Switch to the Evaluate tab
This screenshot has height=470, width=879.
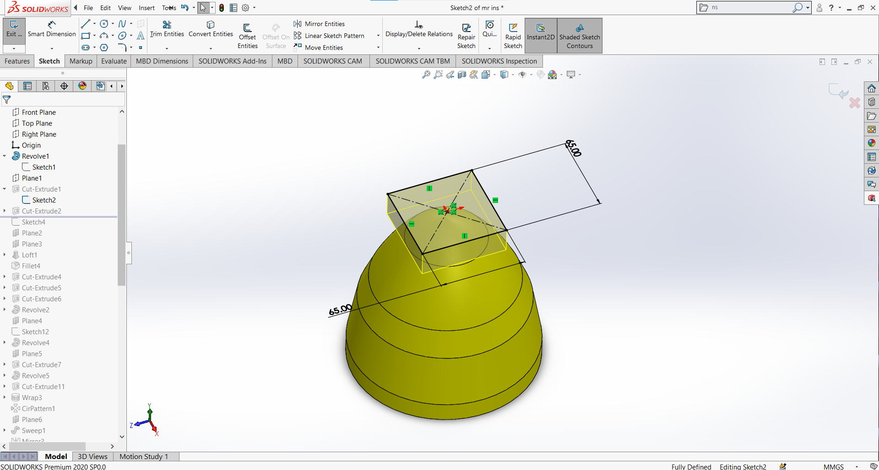(114, 61)
